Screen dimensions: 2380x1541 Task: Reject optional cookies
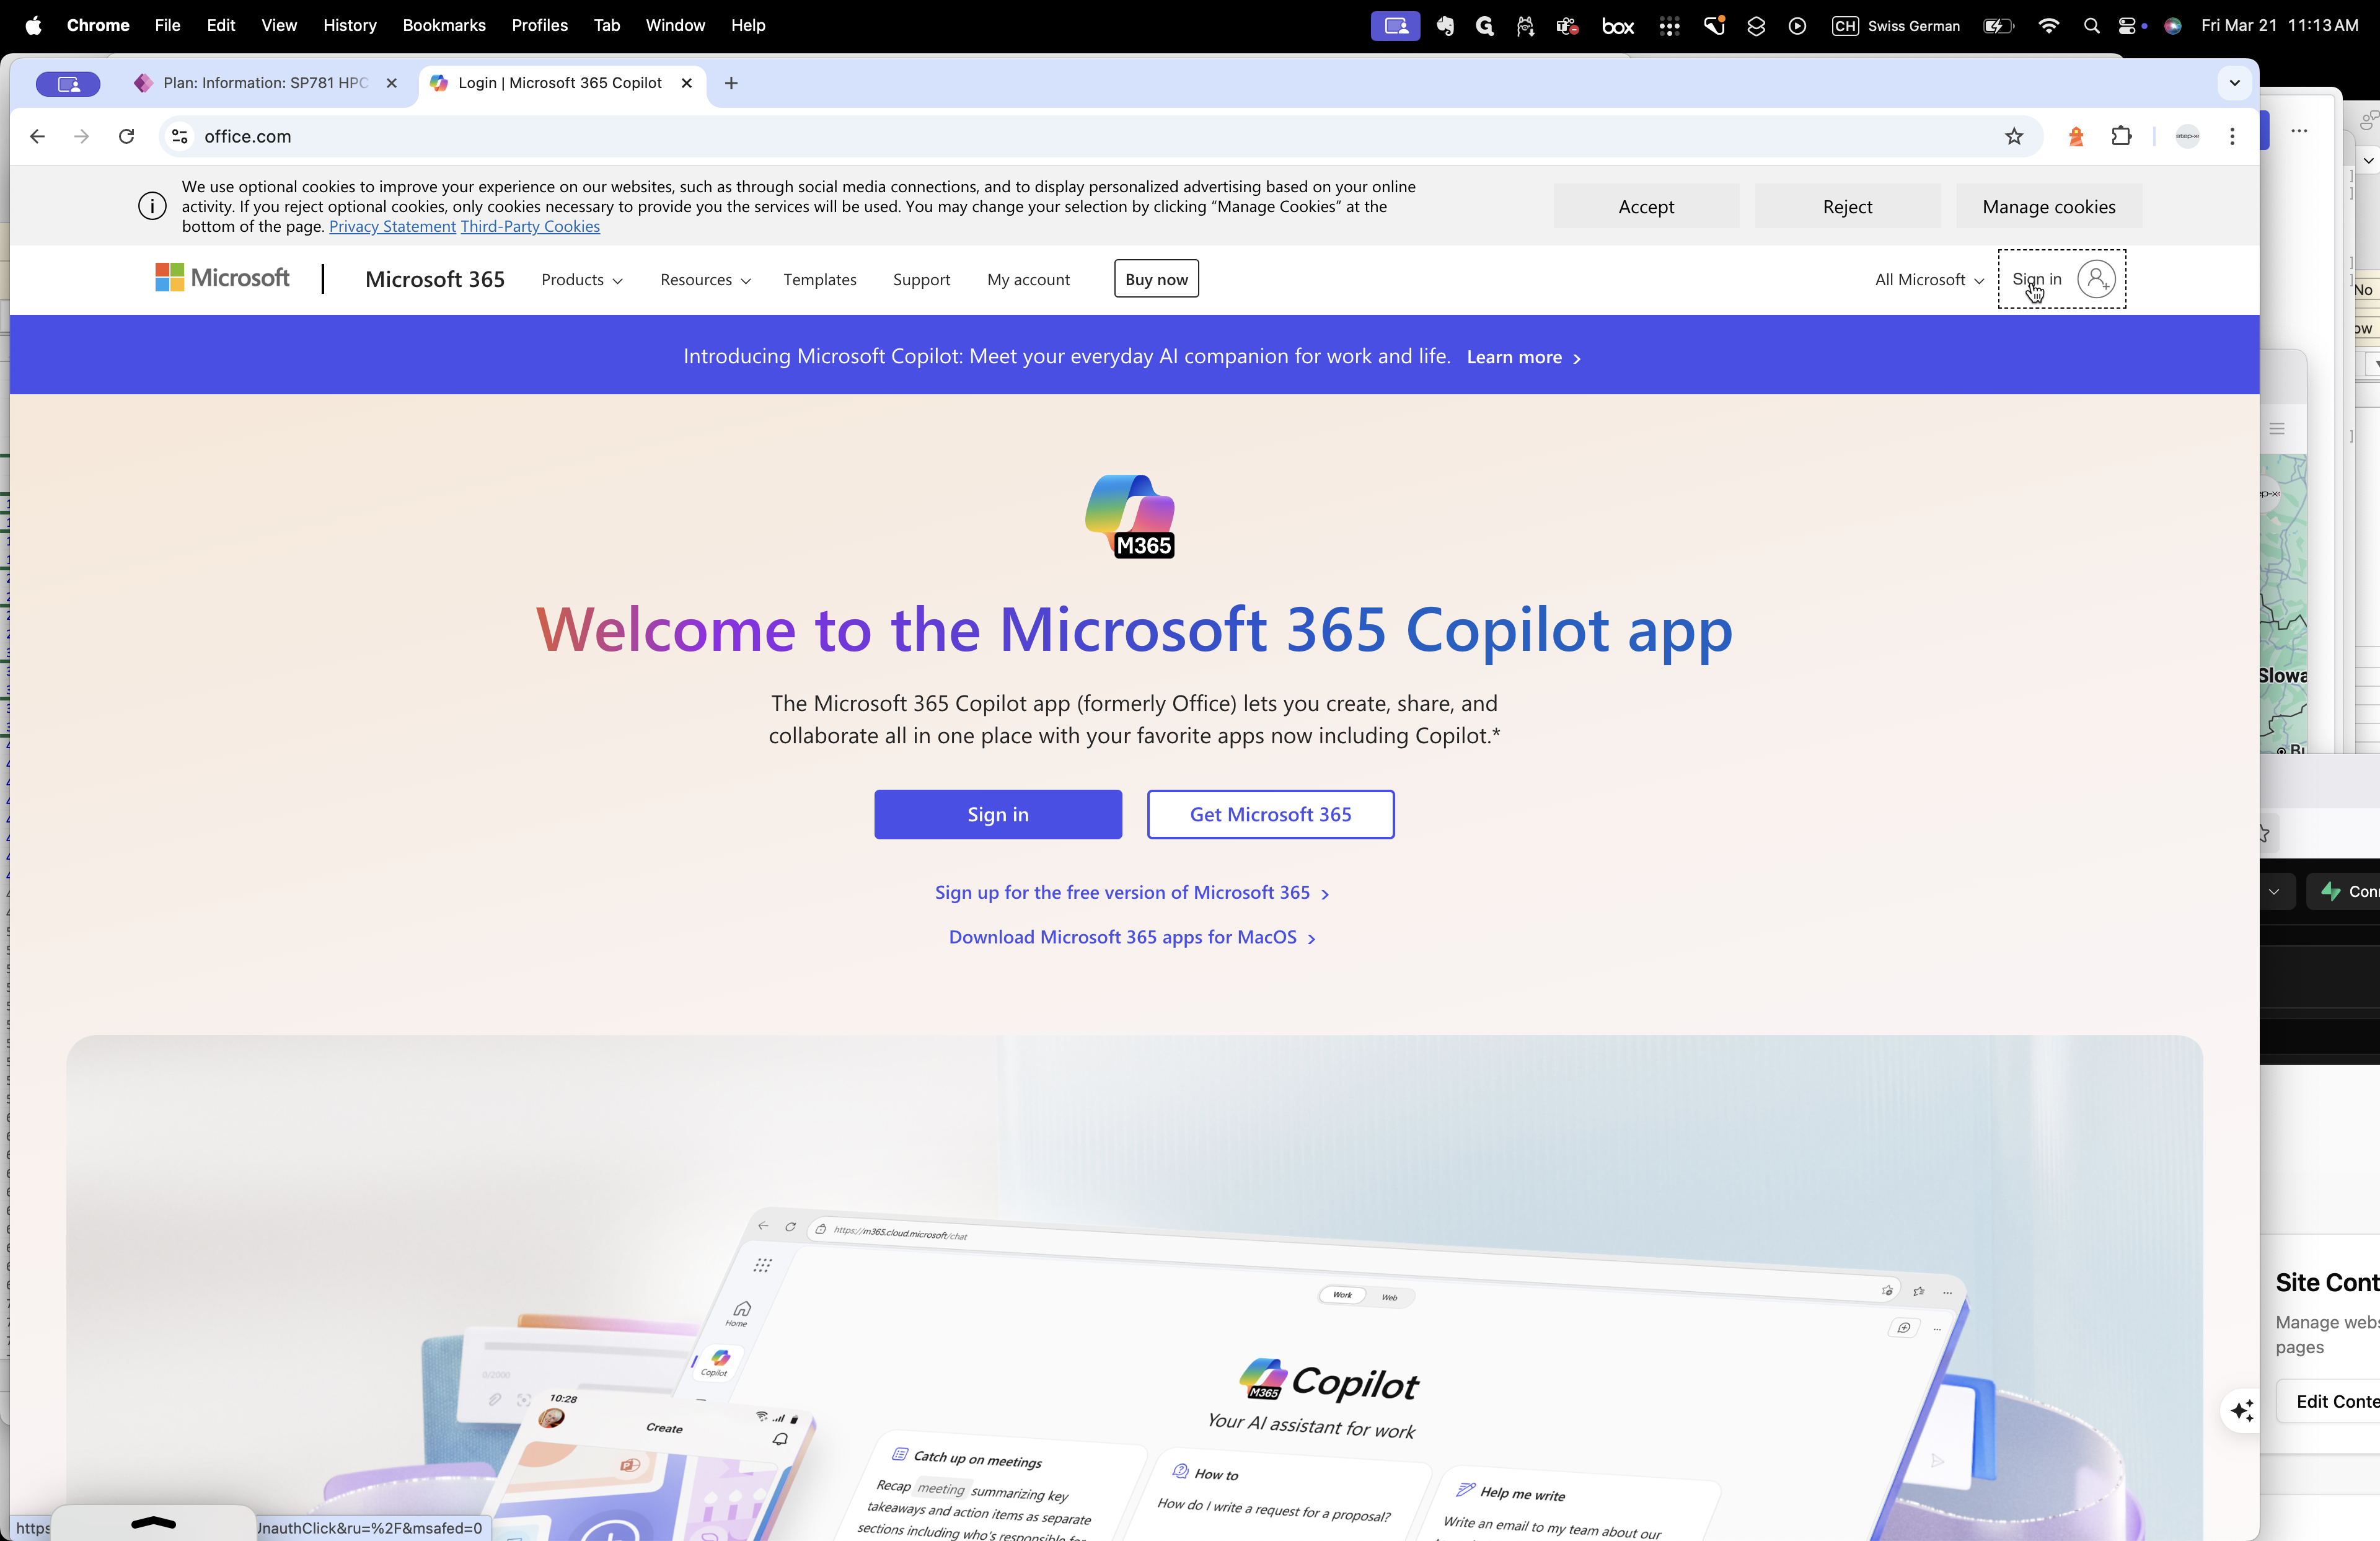[x=1847, y=206]
